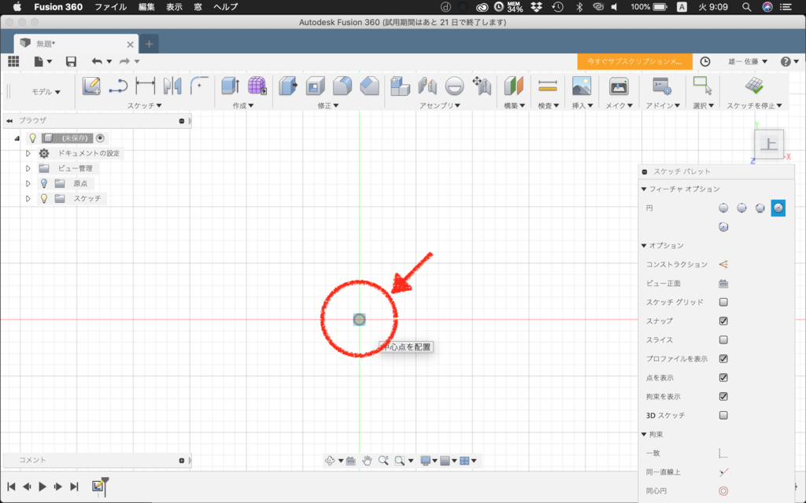
Task: Toggle visibility bulb of スケッチ folder
Action: pyautogui.click(x=44, y=198)
